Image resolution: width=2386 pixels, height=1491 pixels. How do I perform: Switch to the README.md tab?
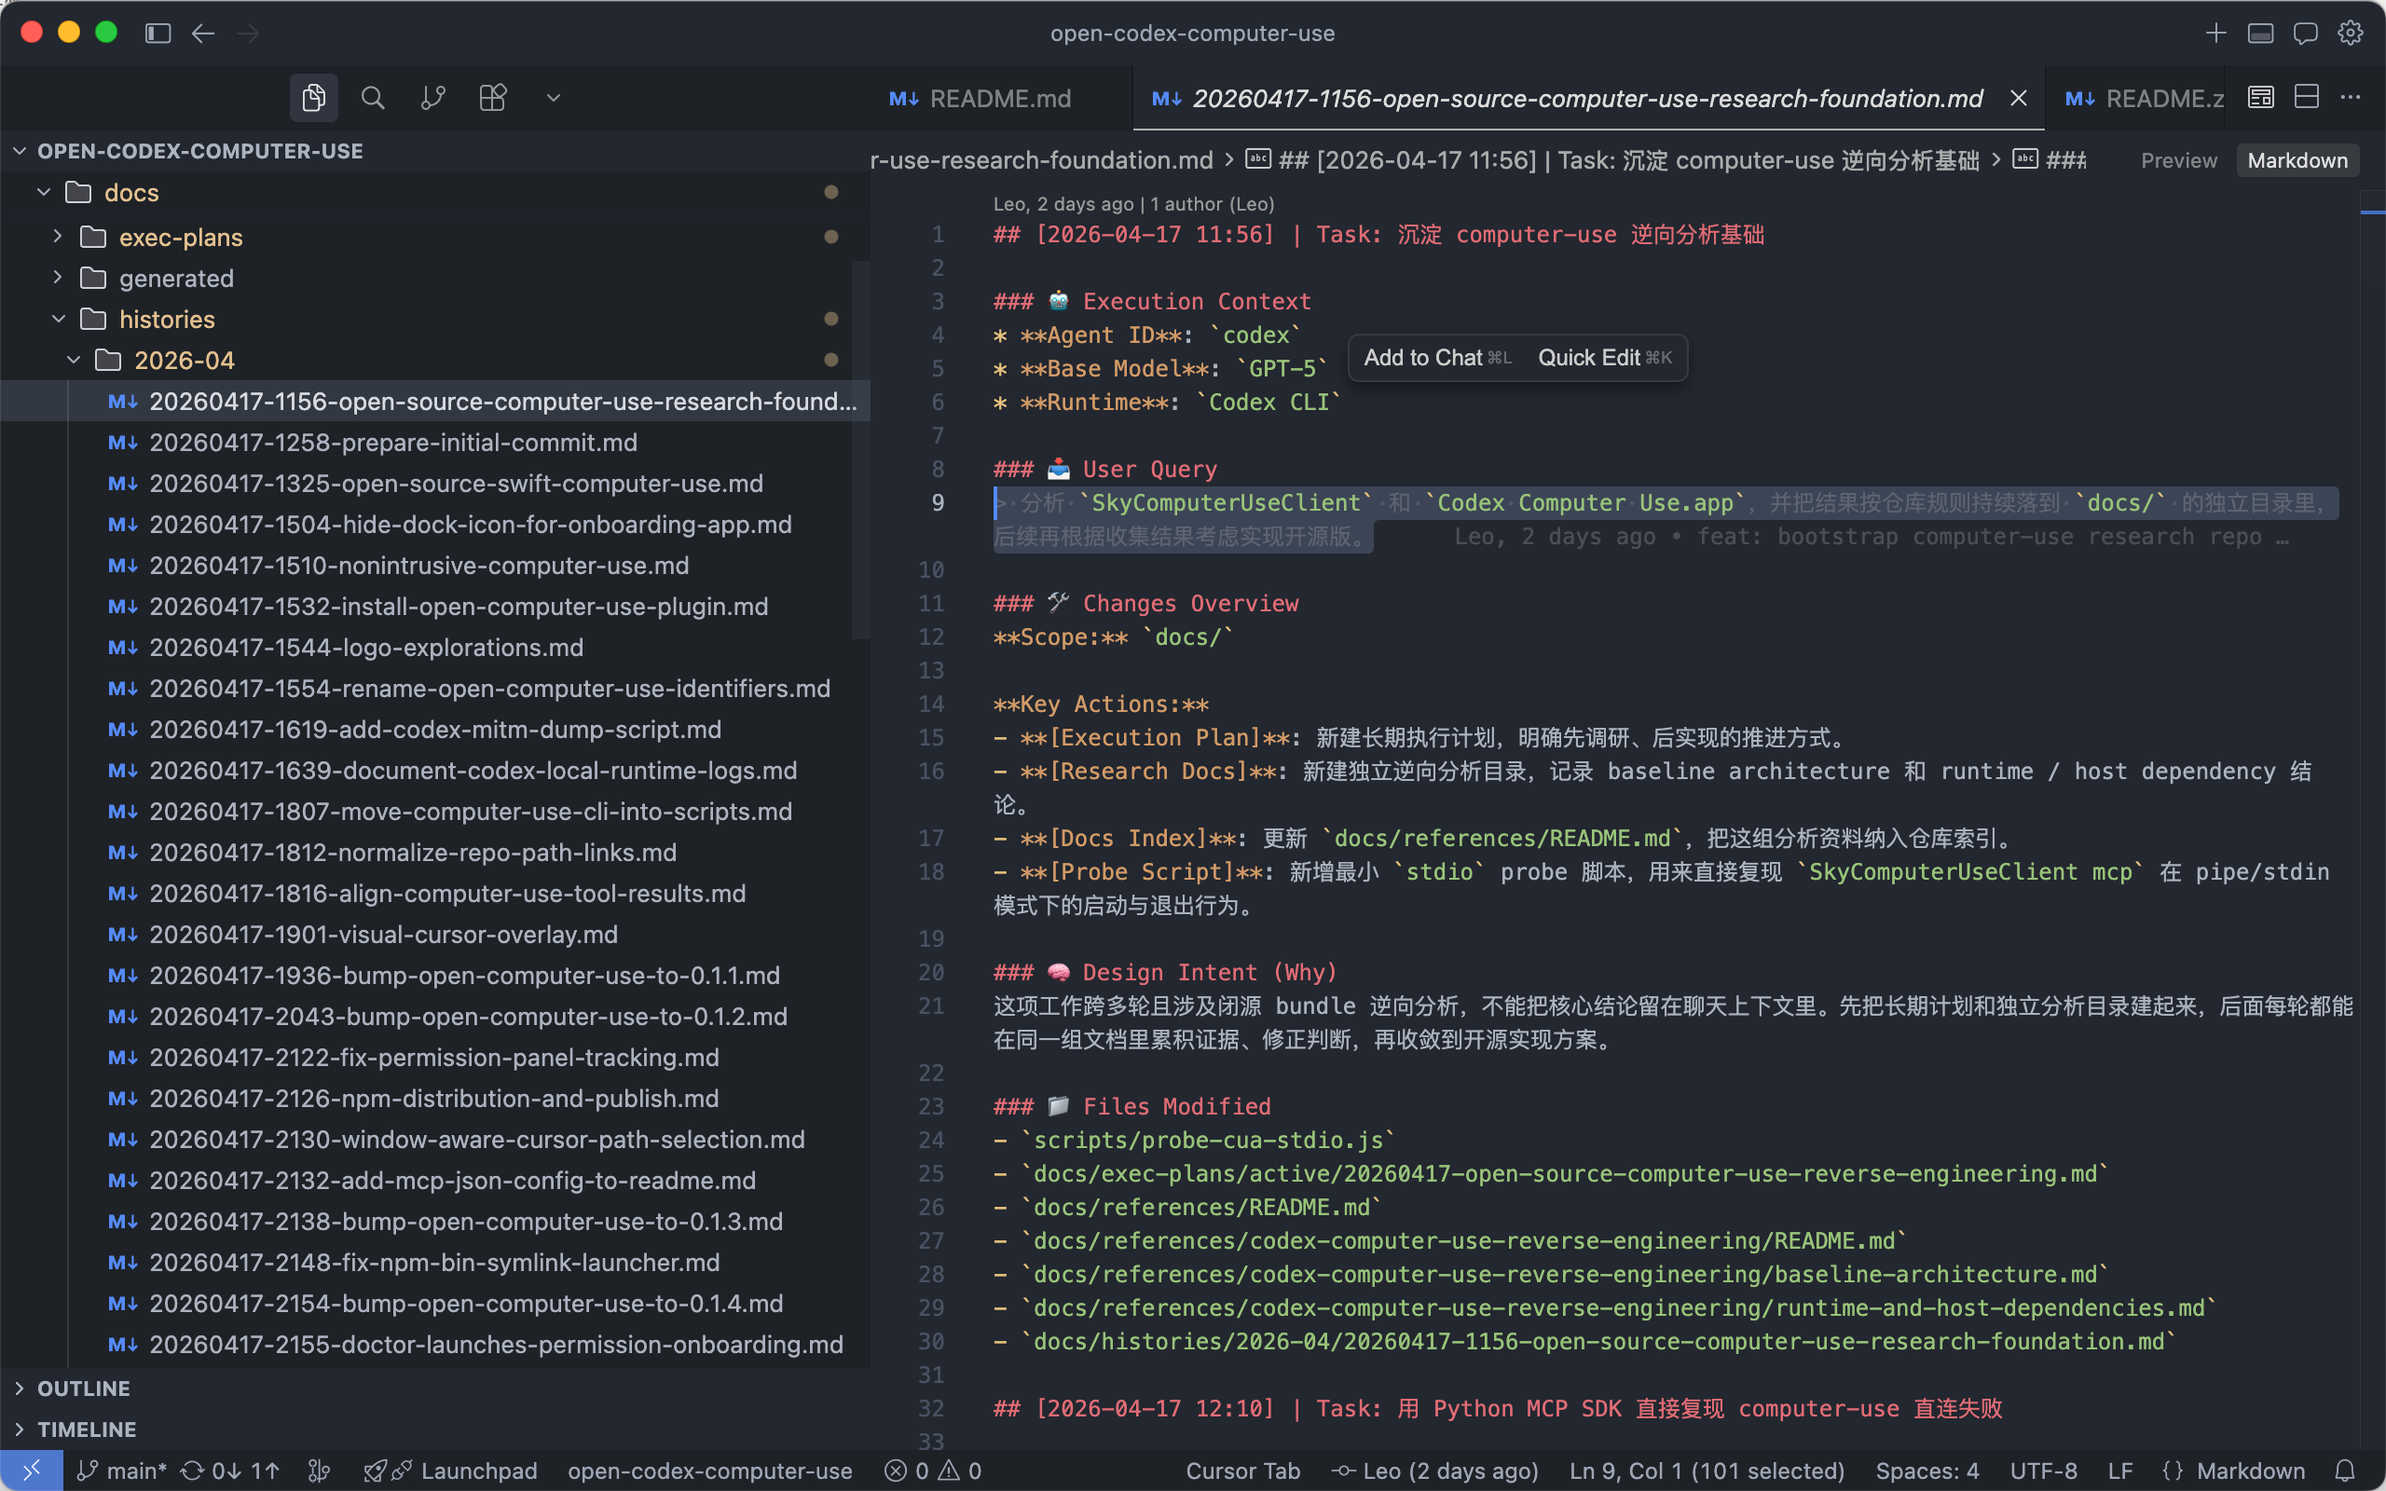[x=980, y=99]
